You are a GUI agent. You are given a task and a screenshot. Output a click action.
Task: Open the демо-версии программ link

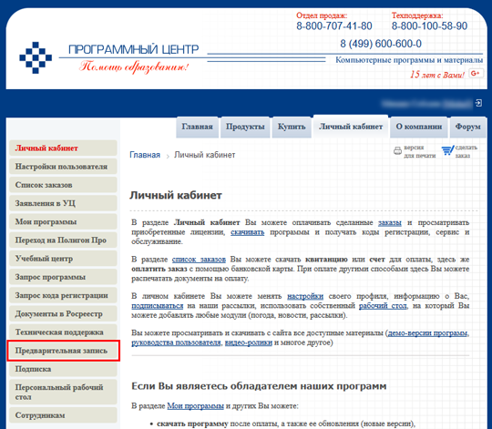tap(427, 333)
